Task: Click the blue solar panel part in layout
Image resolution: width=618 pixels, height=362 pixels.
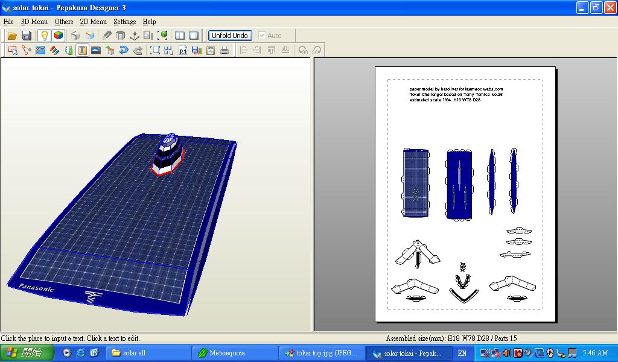Action: pos(416,182)
